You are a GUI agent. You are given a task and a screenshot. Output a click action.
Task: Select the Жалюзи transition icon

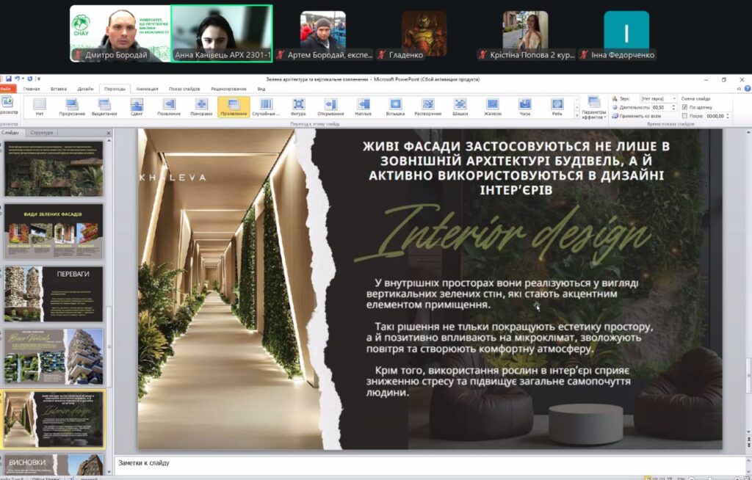492,106
